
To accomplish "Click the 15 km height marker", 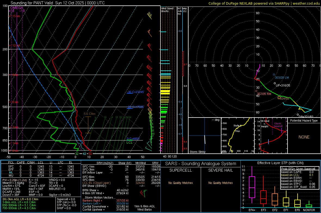I will [16, 16].
